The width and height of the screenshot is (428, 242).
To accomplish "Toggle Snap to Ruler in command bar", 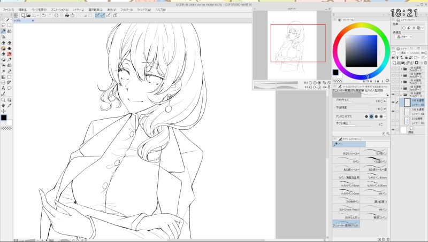I will 97,15.
